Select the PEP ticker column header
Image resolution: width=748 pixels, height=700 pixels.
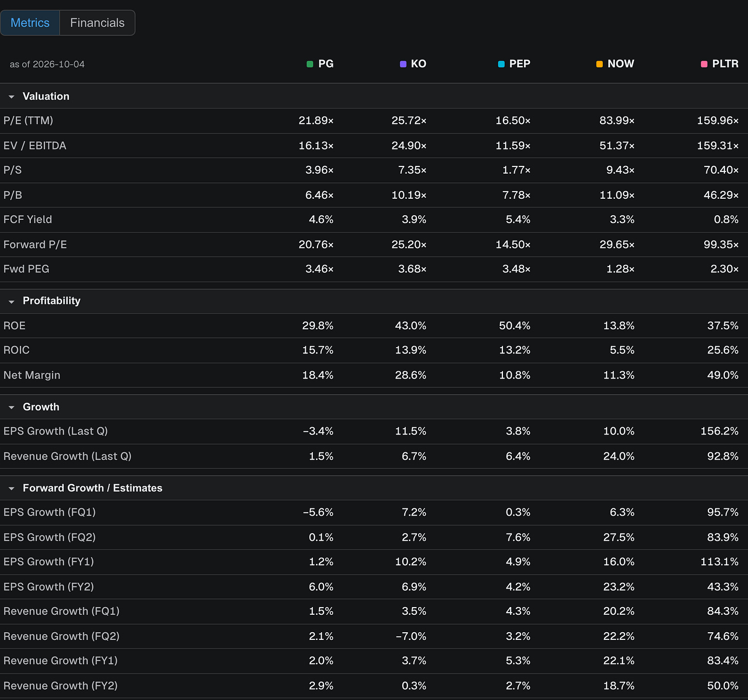coord(520,64)
